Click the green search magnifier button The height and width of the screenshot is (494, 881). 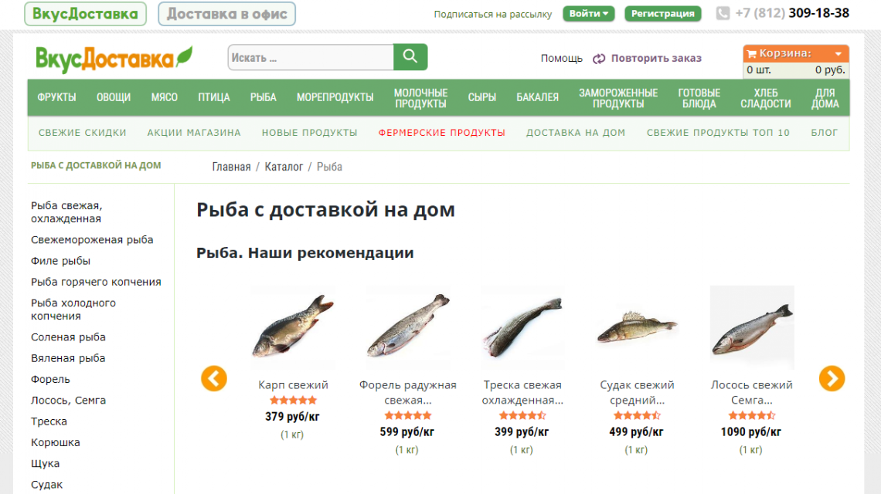coord(410,57)
